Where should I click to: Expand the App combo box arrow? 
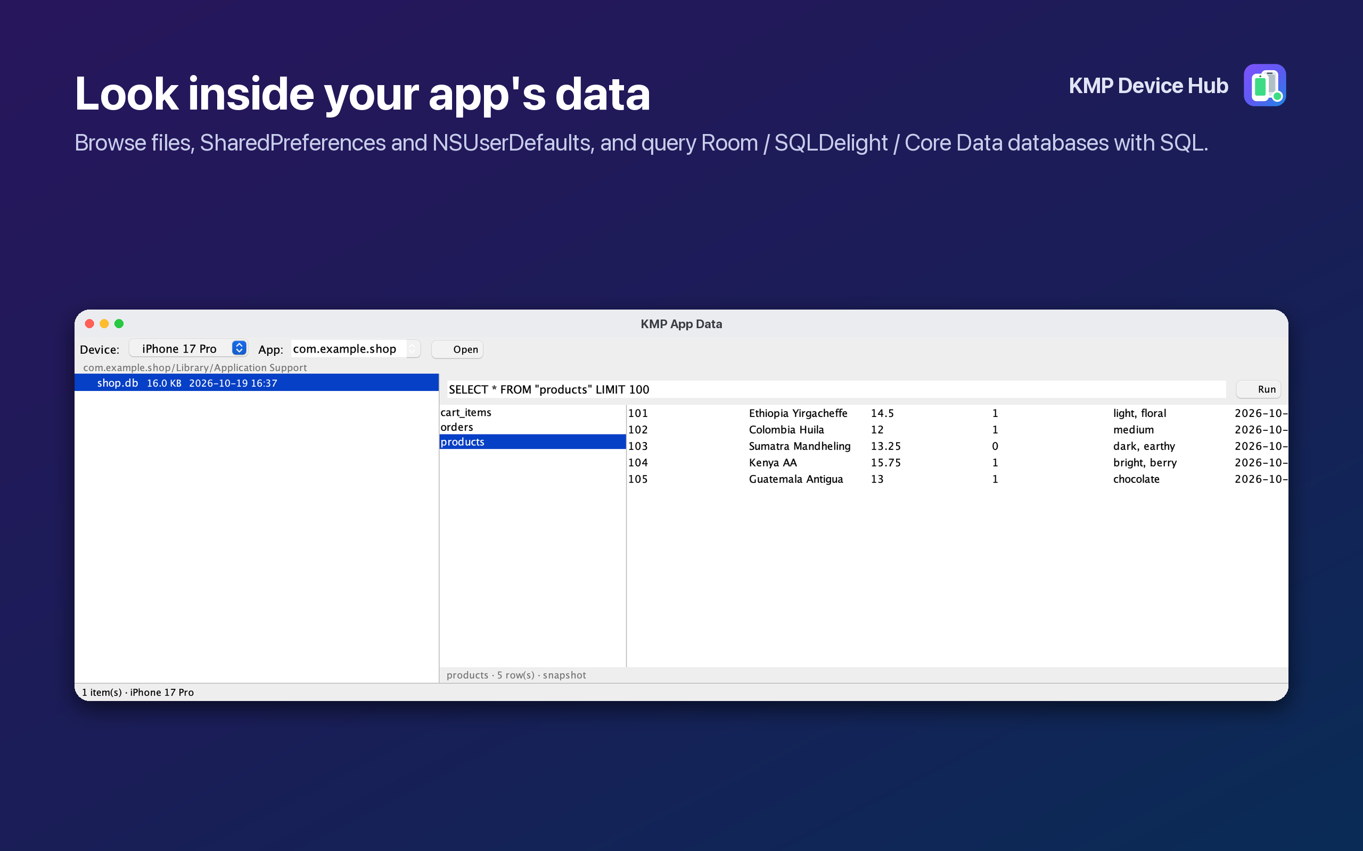coord(412,348)
